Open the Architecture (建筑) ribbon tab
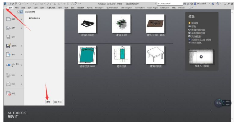This screenshot has width=238, height=124. pyautogui.click(x=11, y=8)
